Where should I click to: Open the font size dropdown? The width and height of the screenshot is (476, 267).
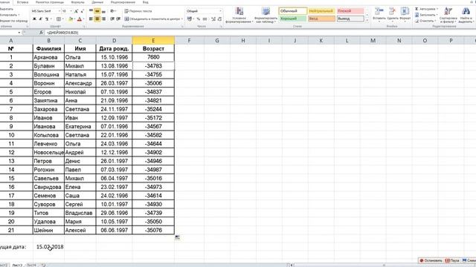(x=71, y=11)
